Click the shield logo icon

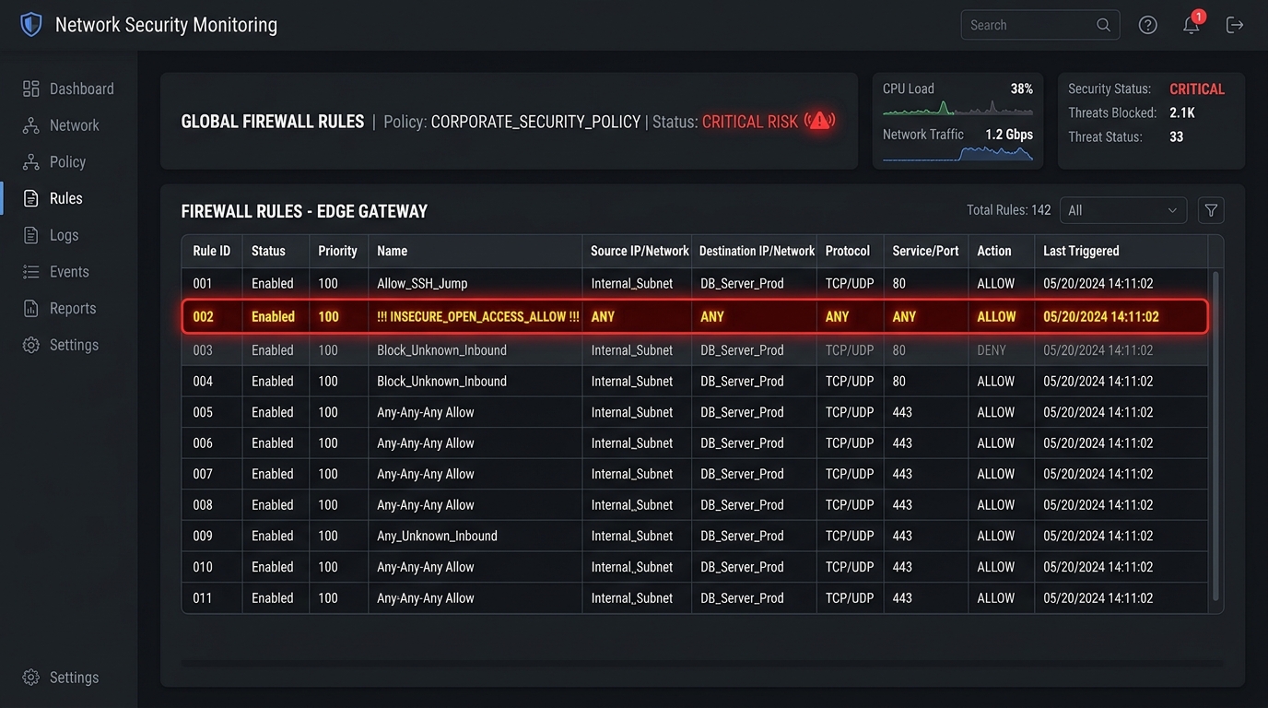31,24
